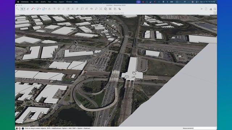Viewport: 232px width, 130px height.
Task: Open the Camtasia menu
Action: (x=25, y=2)
